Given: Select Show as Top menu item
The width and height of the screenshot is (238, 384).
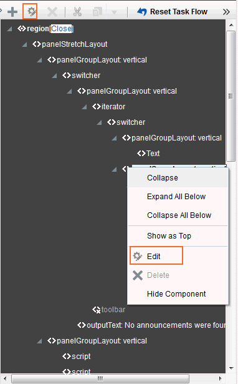Looking at the screenshot, I should [169, 236].
